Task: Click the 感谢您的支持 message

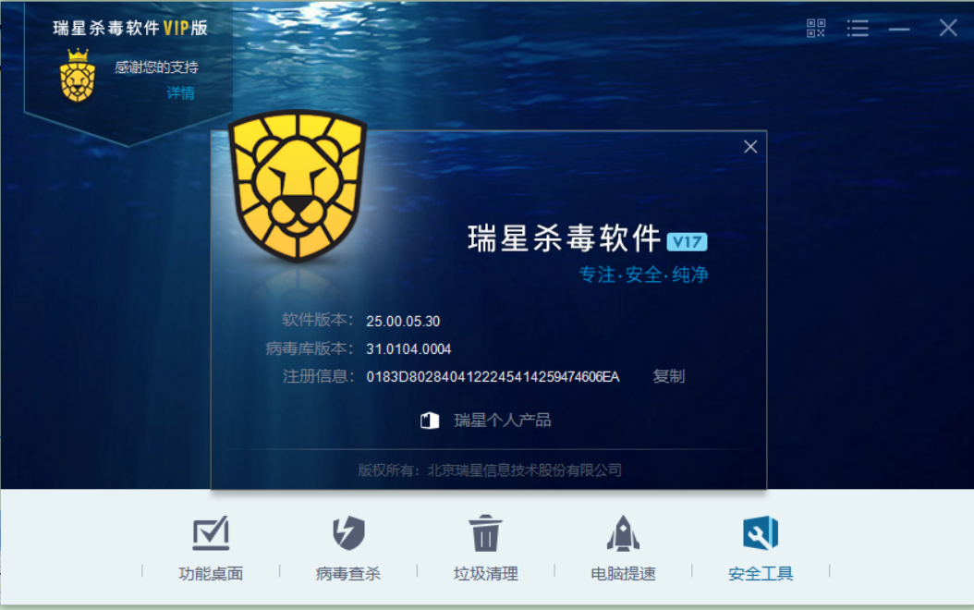Action: (156, 67)
